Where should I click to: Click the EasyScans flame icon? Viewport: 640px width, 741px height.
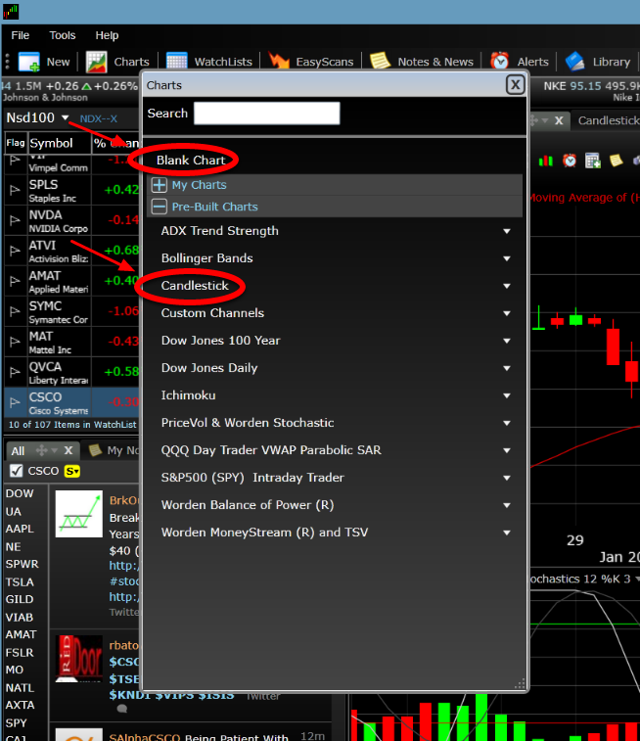click(279, 61)
